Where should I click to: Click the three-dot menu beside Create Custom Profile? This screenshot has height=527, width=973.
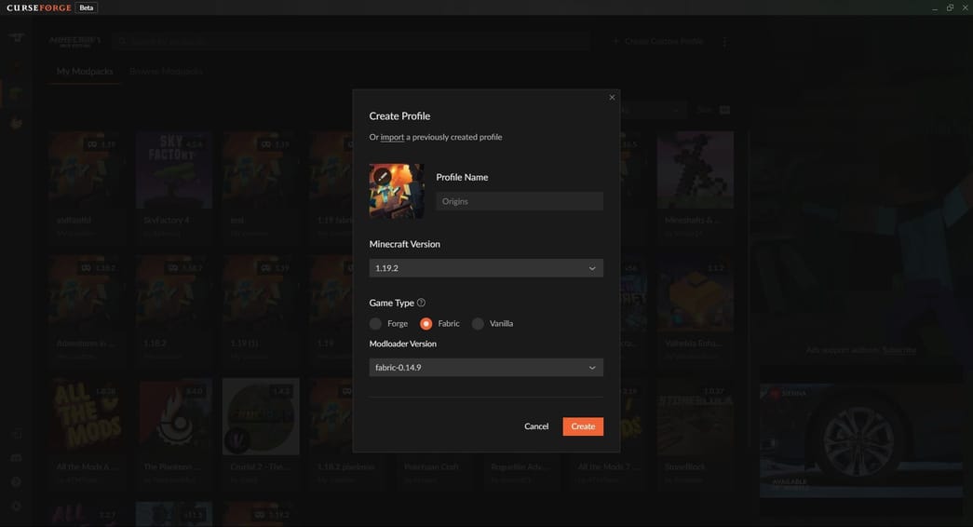724,42
